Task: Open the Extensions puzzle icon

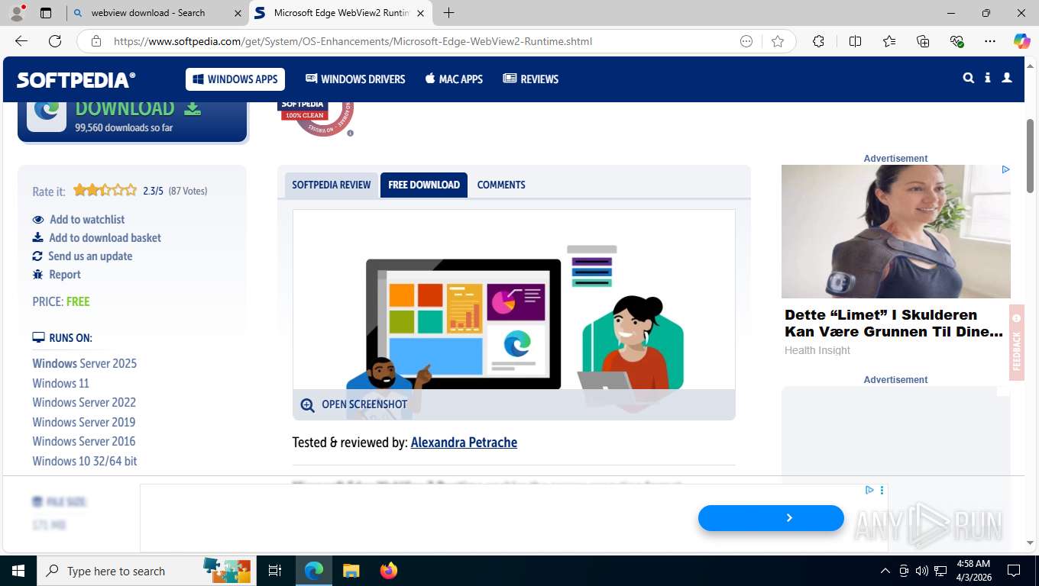Action: tap(819, 41)
